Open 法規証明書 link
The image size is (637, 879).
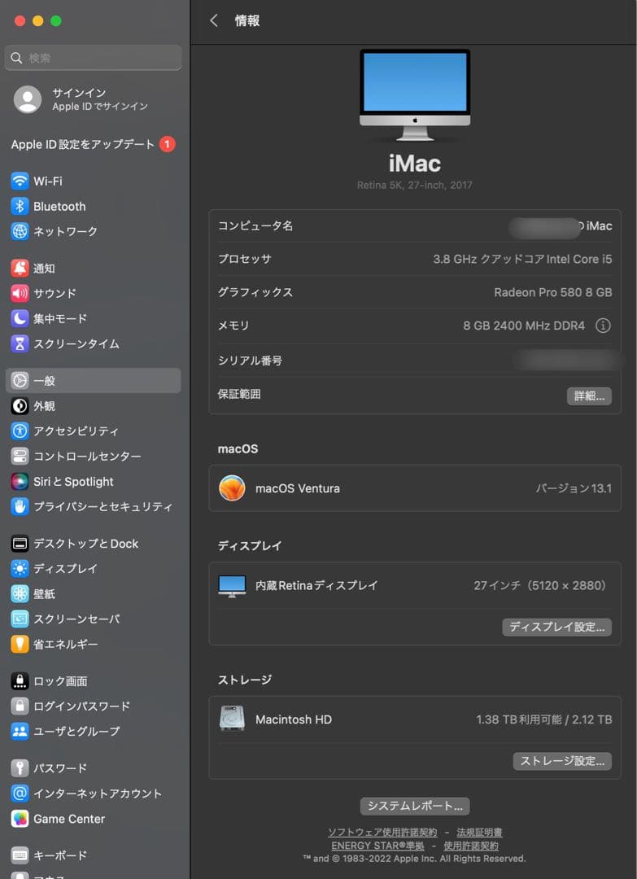point(479,833)
